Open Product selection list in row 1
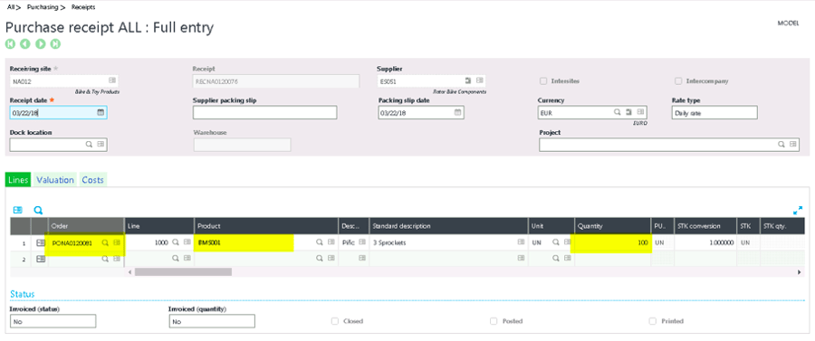Screen dimensions: 815x341 coord(331,242)
